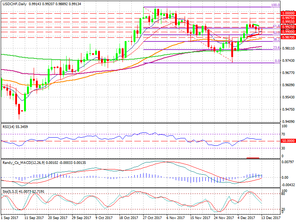The height and width of the screenshot is (222, 296).
Task: Click the 13 Dec 2017 date label
Action: tap(271, 218)
